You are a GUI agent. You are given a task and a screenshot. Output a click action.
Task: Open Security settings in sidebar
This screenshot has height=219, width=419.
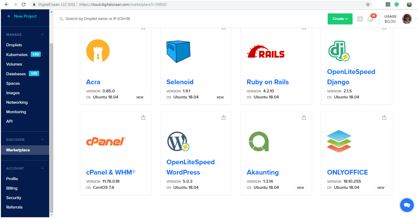tap(14, 198)
